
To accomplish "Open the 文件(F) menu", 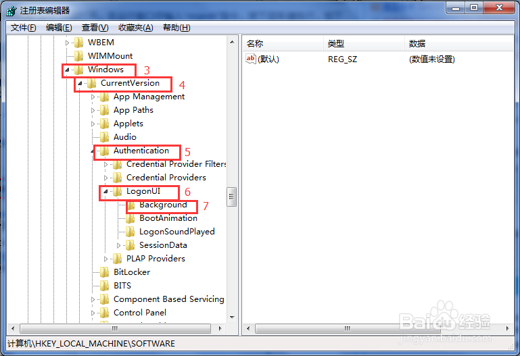I will click(x=23, y=28).
